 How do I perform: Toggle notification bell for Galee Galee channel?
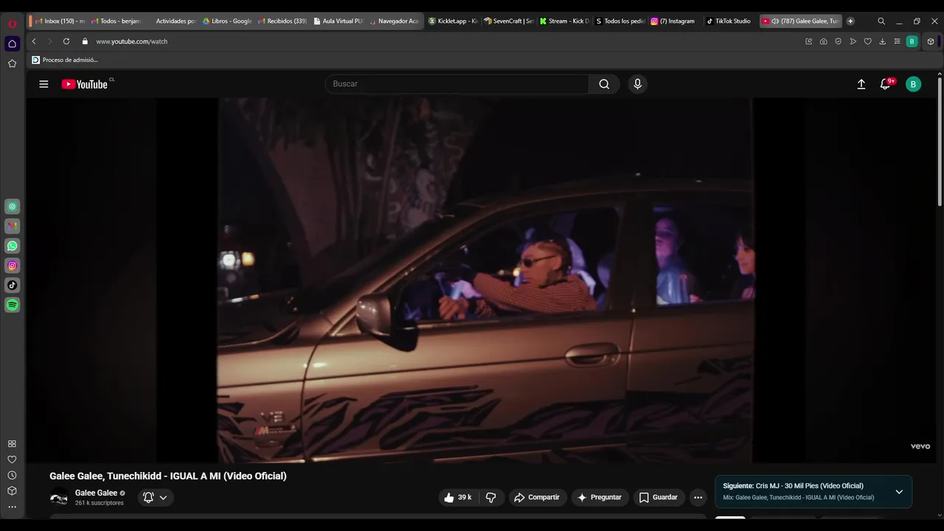pos(148,498)
